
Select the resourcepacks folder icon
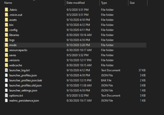click(6, 50)
